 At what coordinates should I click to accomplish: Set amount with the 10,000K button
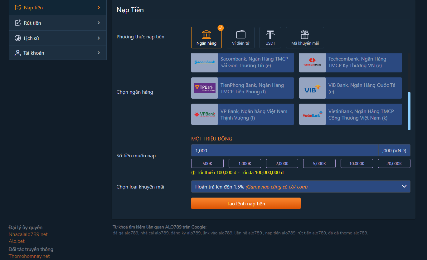357,164
